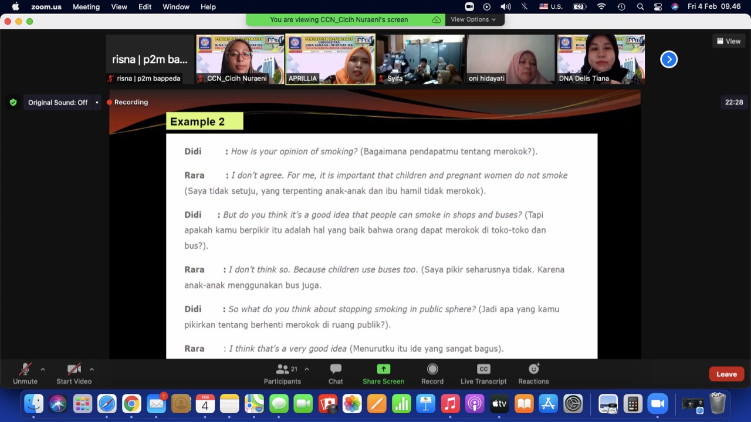
Task: Select DNA Delis Tiana video thumbnail
Action: (x=601, y=59)
